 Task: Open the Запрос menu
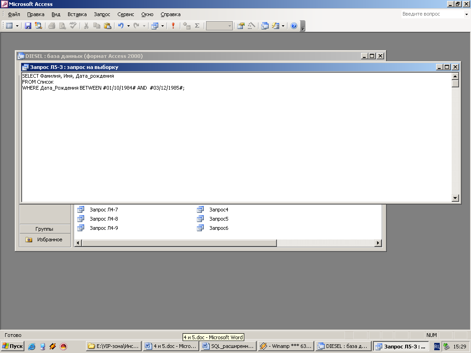[x=102, y=14]
